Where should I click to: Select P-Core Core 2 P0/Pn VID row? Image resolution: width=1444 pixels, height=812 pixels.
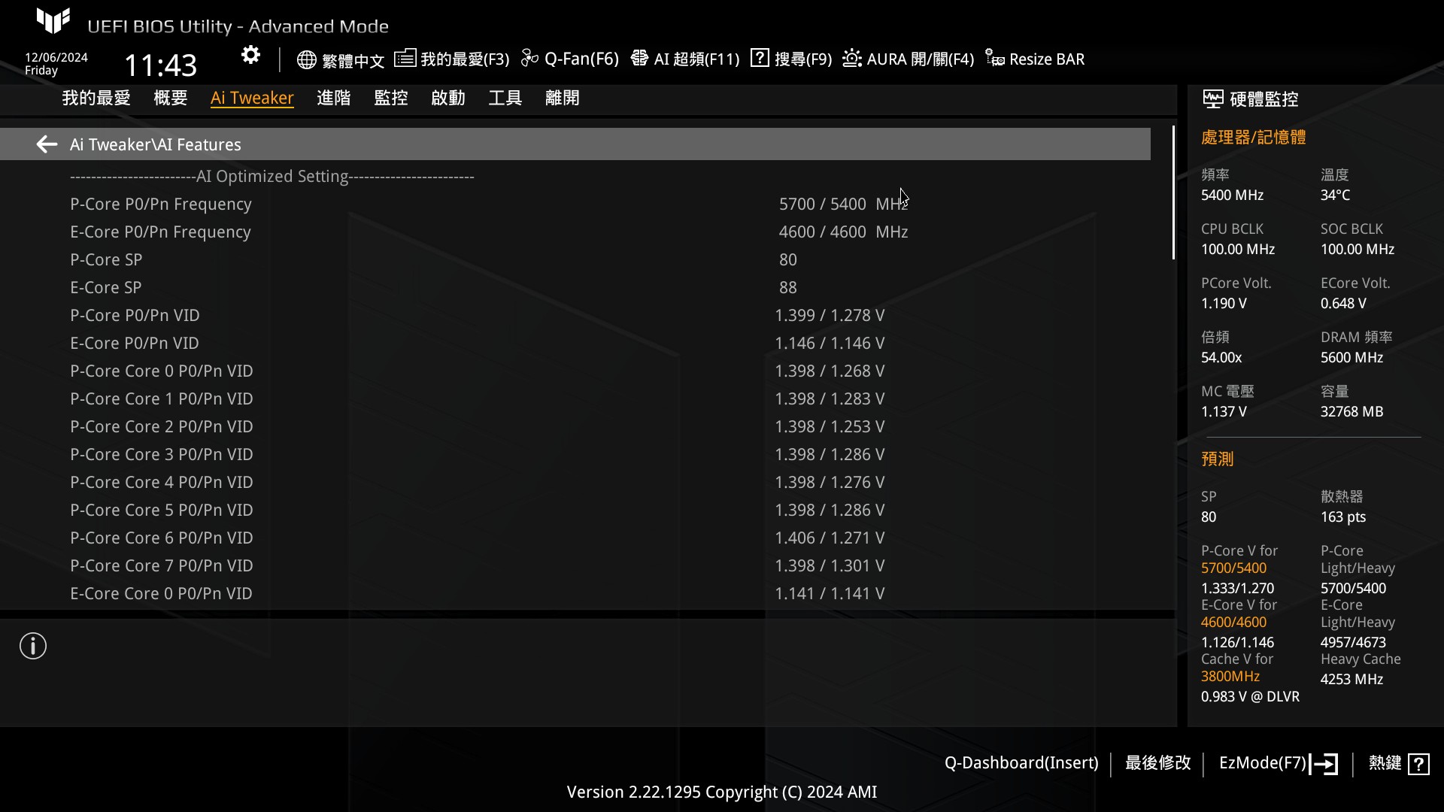tap(575, 426)
